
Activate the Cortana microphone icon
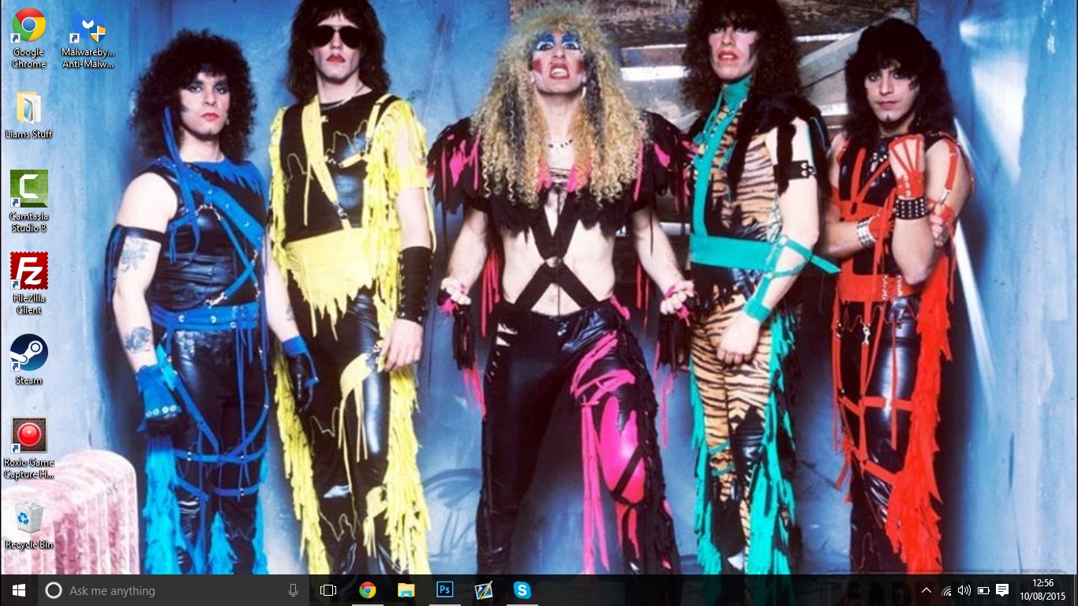(x=293, y=590)
